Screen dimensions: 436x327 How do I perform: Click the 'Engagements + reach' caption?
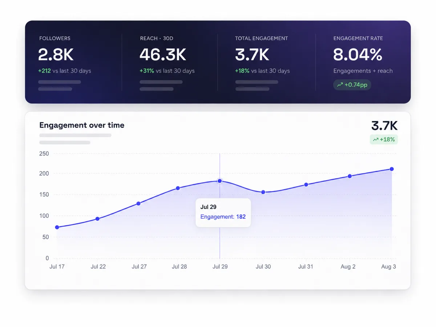pyautogui.click(x=363, y=71)
